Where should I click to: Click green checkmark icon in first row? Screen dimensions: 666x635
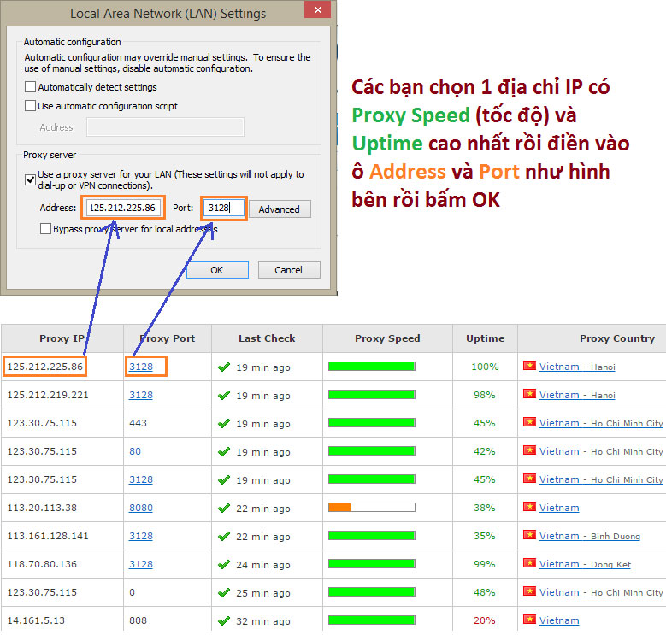click(x=224, y=367)
